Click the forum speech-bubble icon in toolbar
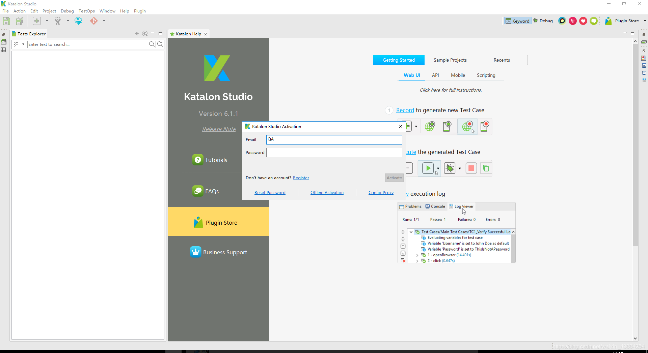Screen dimensions: 648x353 (x=562, y=21)
